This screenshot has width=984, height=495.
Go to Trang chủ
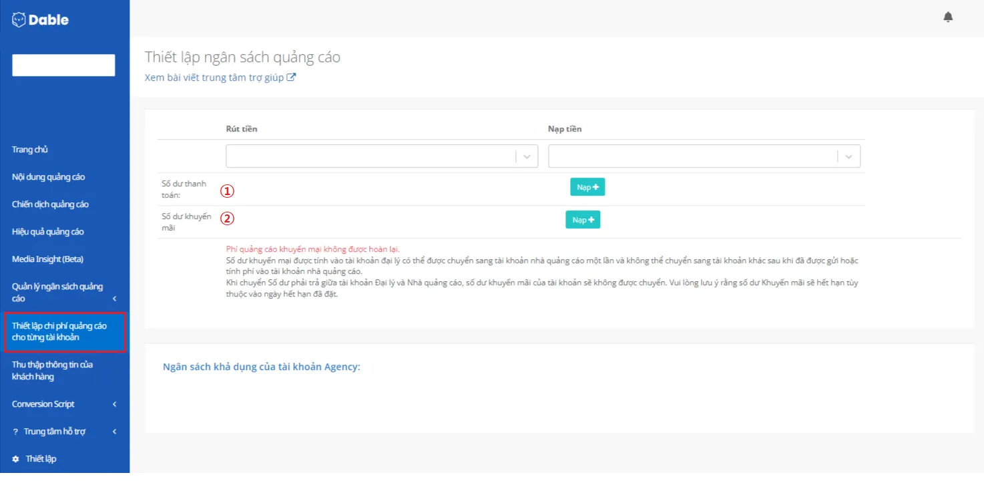(30, 150)
